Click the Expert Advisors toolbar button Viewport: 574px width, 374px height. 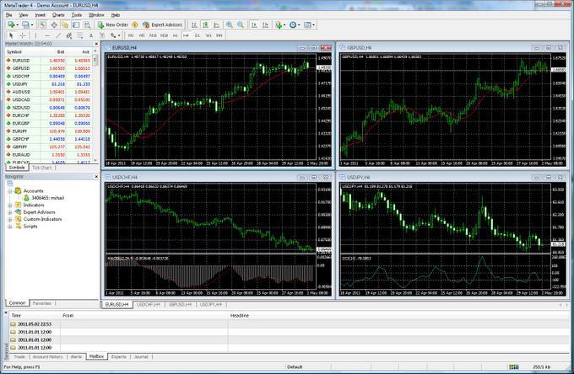[x=162, y=24]
